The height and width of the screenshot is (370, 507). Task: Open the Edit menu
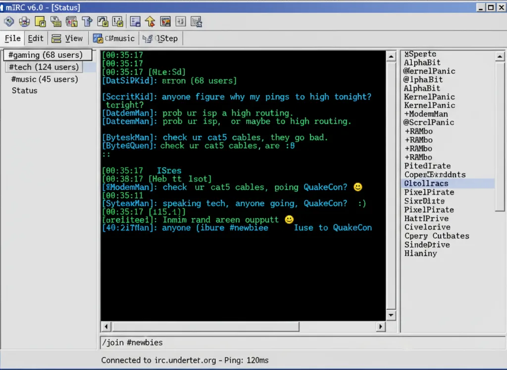pos(36,38)
